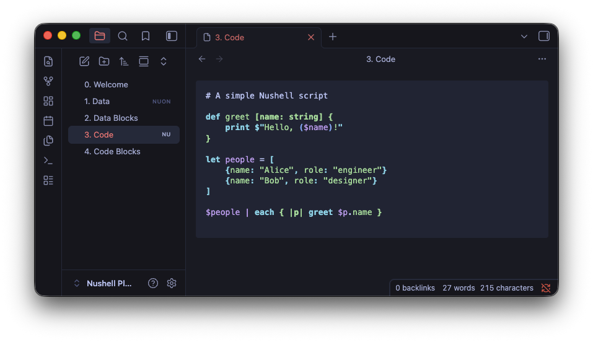The image size is (593, 342).
Task: Click the $people each greet line
Action: [x=294, y=213]
